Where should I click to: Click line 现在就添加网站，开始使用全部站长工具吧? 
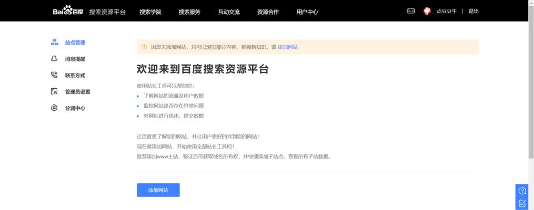pos(186,146)
